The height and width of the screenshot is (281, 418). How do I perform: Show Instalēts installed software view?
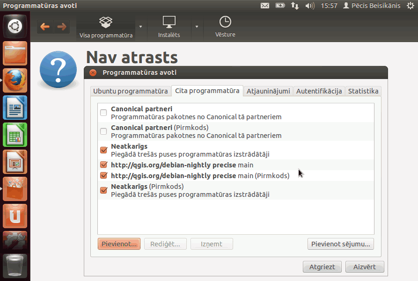pos(169,27)
